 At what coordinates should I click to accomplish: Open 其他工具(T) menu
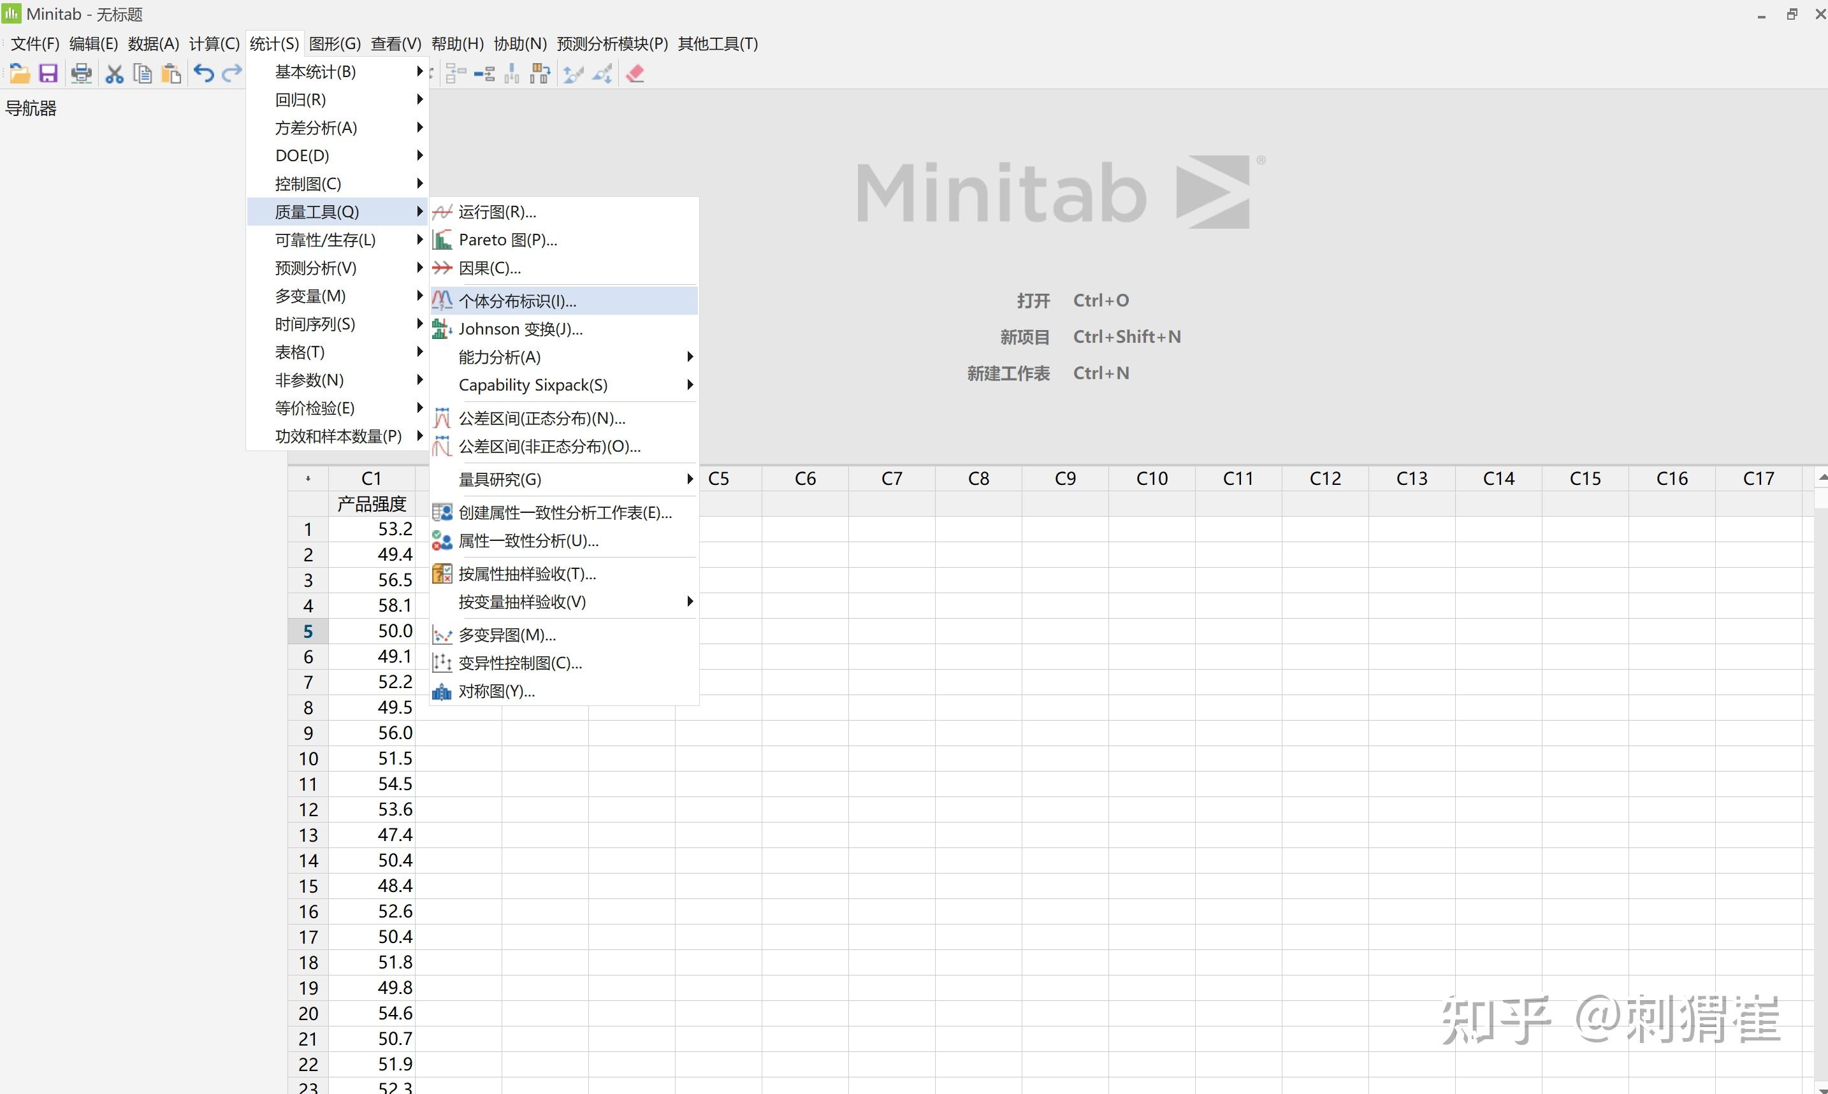[x=718, y=44]
